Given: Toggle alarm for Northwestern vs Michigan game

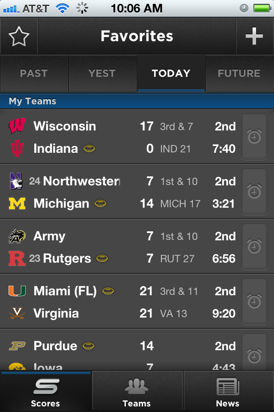Looking at the screenshot, I should 254,191.
